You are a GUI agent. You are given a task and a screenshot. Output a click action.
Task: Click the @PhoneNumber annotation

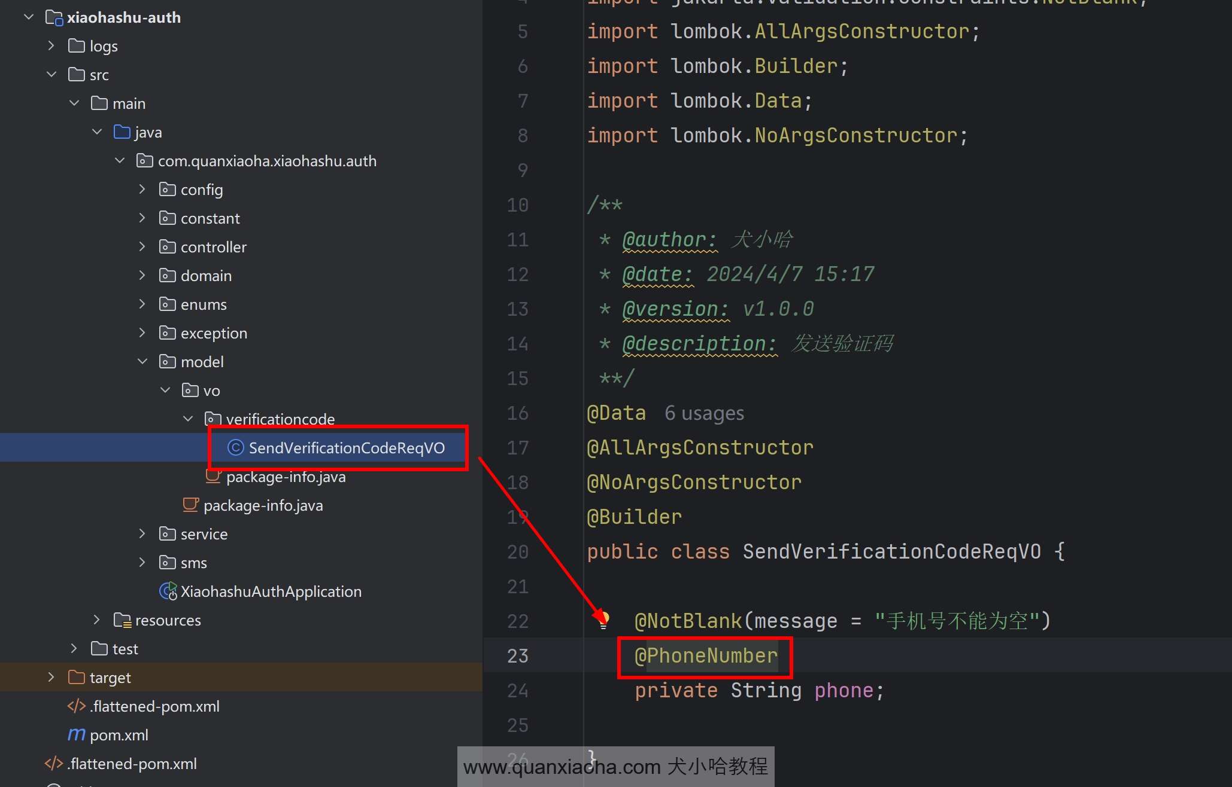(706, 656)
